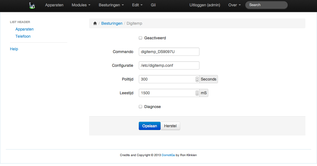Click into the Configuratie input field
Image resolution: width=317 pixels, height=166 pixels.
[169, 65]
